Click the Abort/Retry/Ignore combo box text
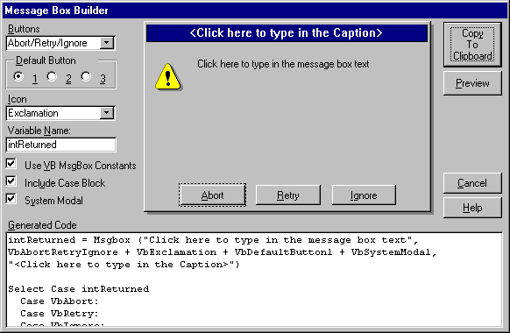This screenshot has width=510, height=333. click(x=47, y=43)
